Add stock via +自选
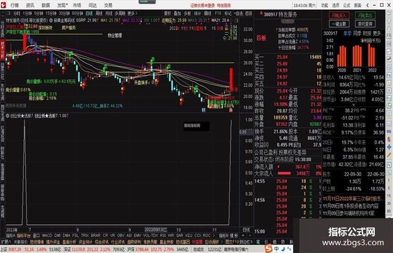The width and height of the screenshot is (393, 253). pos(238,13)
